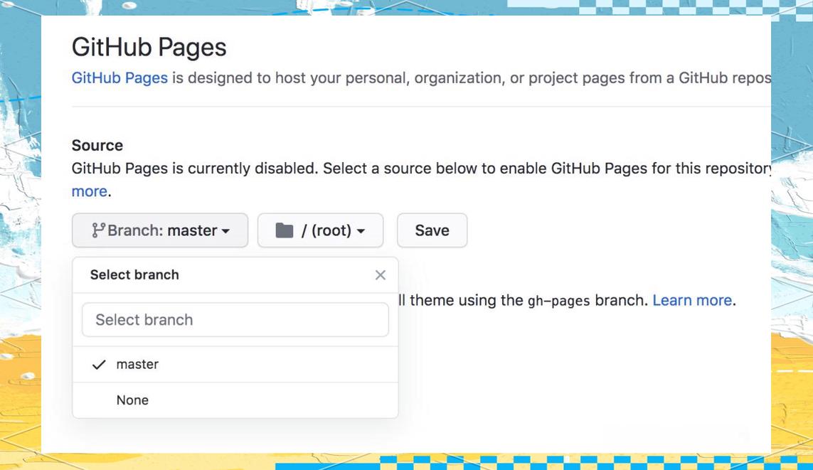Screen dimensions: 813x470
Task: Click the checkmark next to master
Action: [x=99, y=365]
